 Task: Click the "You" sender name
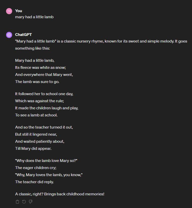18,11
